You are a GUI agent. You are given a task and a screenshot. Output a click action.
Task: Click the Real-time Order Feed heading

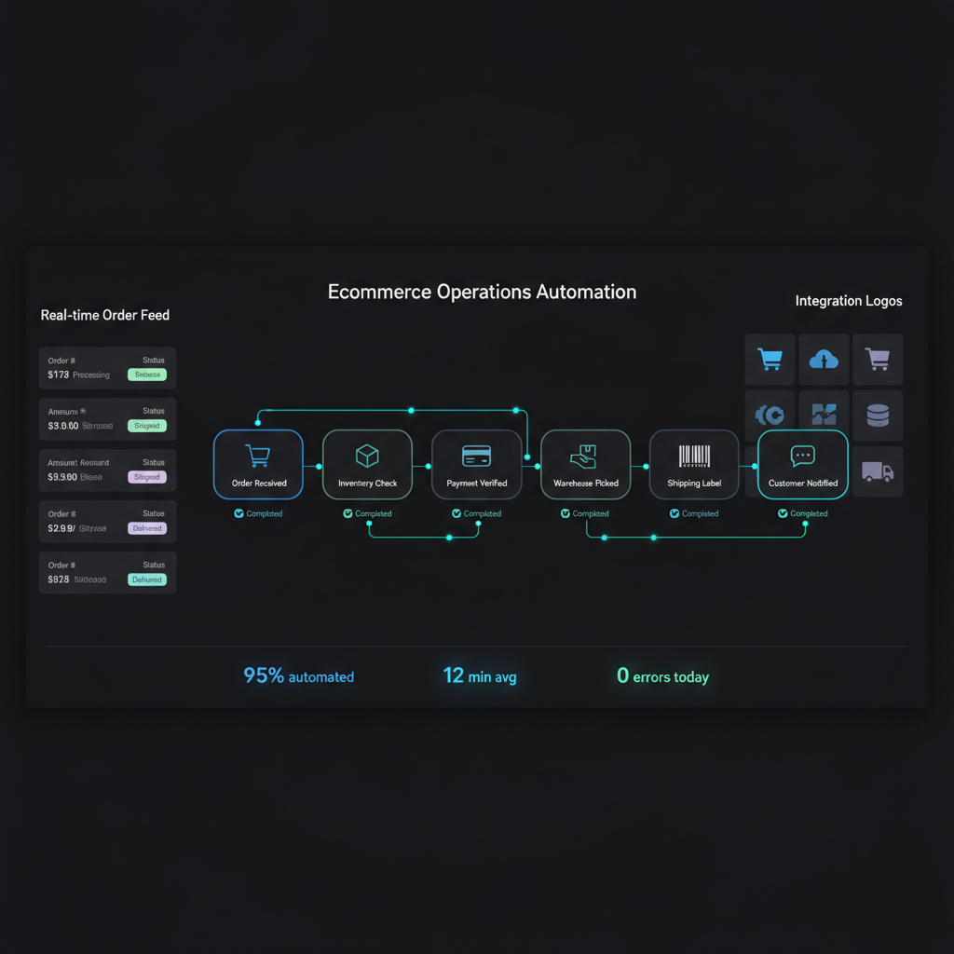point(105,315)
